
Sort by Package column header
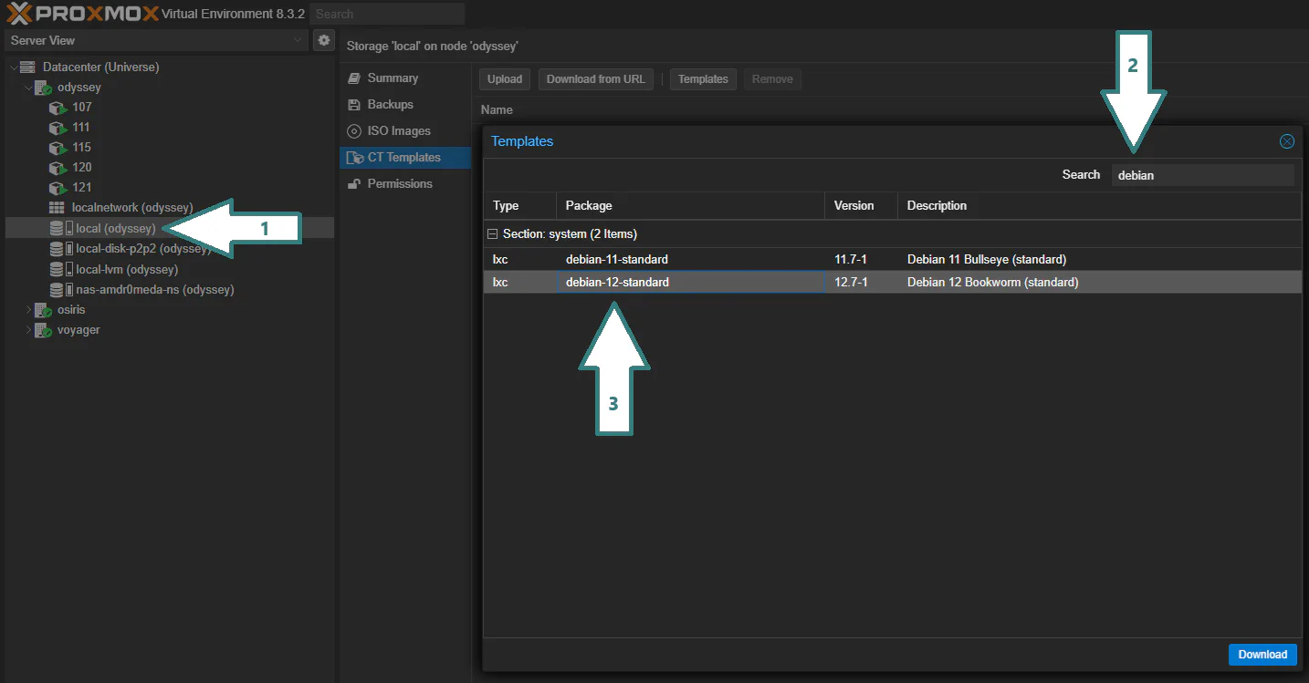(690, 206)
